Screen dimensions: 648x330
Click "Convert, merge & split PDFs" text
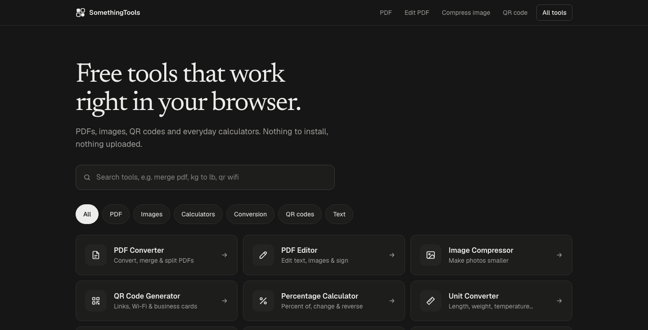click(154, 260)
